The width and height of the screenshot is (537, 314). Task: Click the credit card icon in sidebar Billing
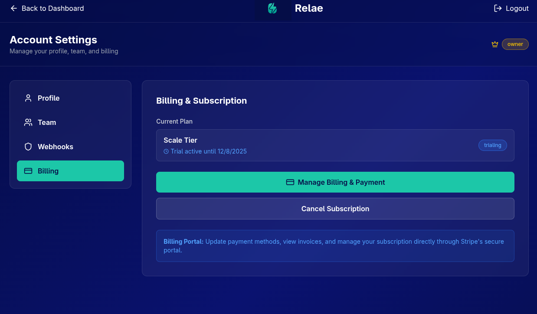pos(28,171)
